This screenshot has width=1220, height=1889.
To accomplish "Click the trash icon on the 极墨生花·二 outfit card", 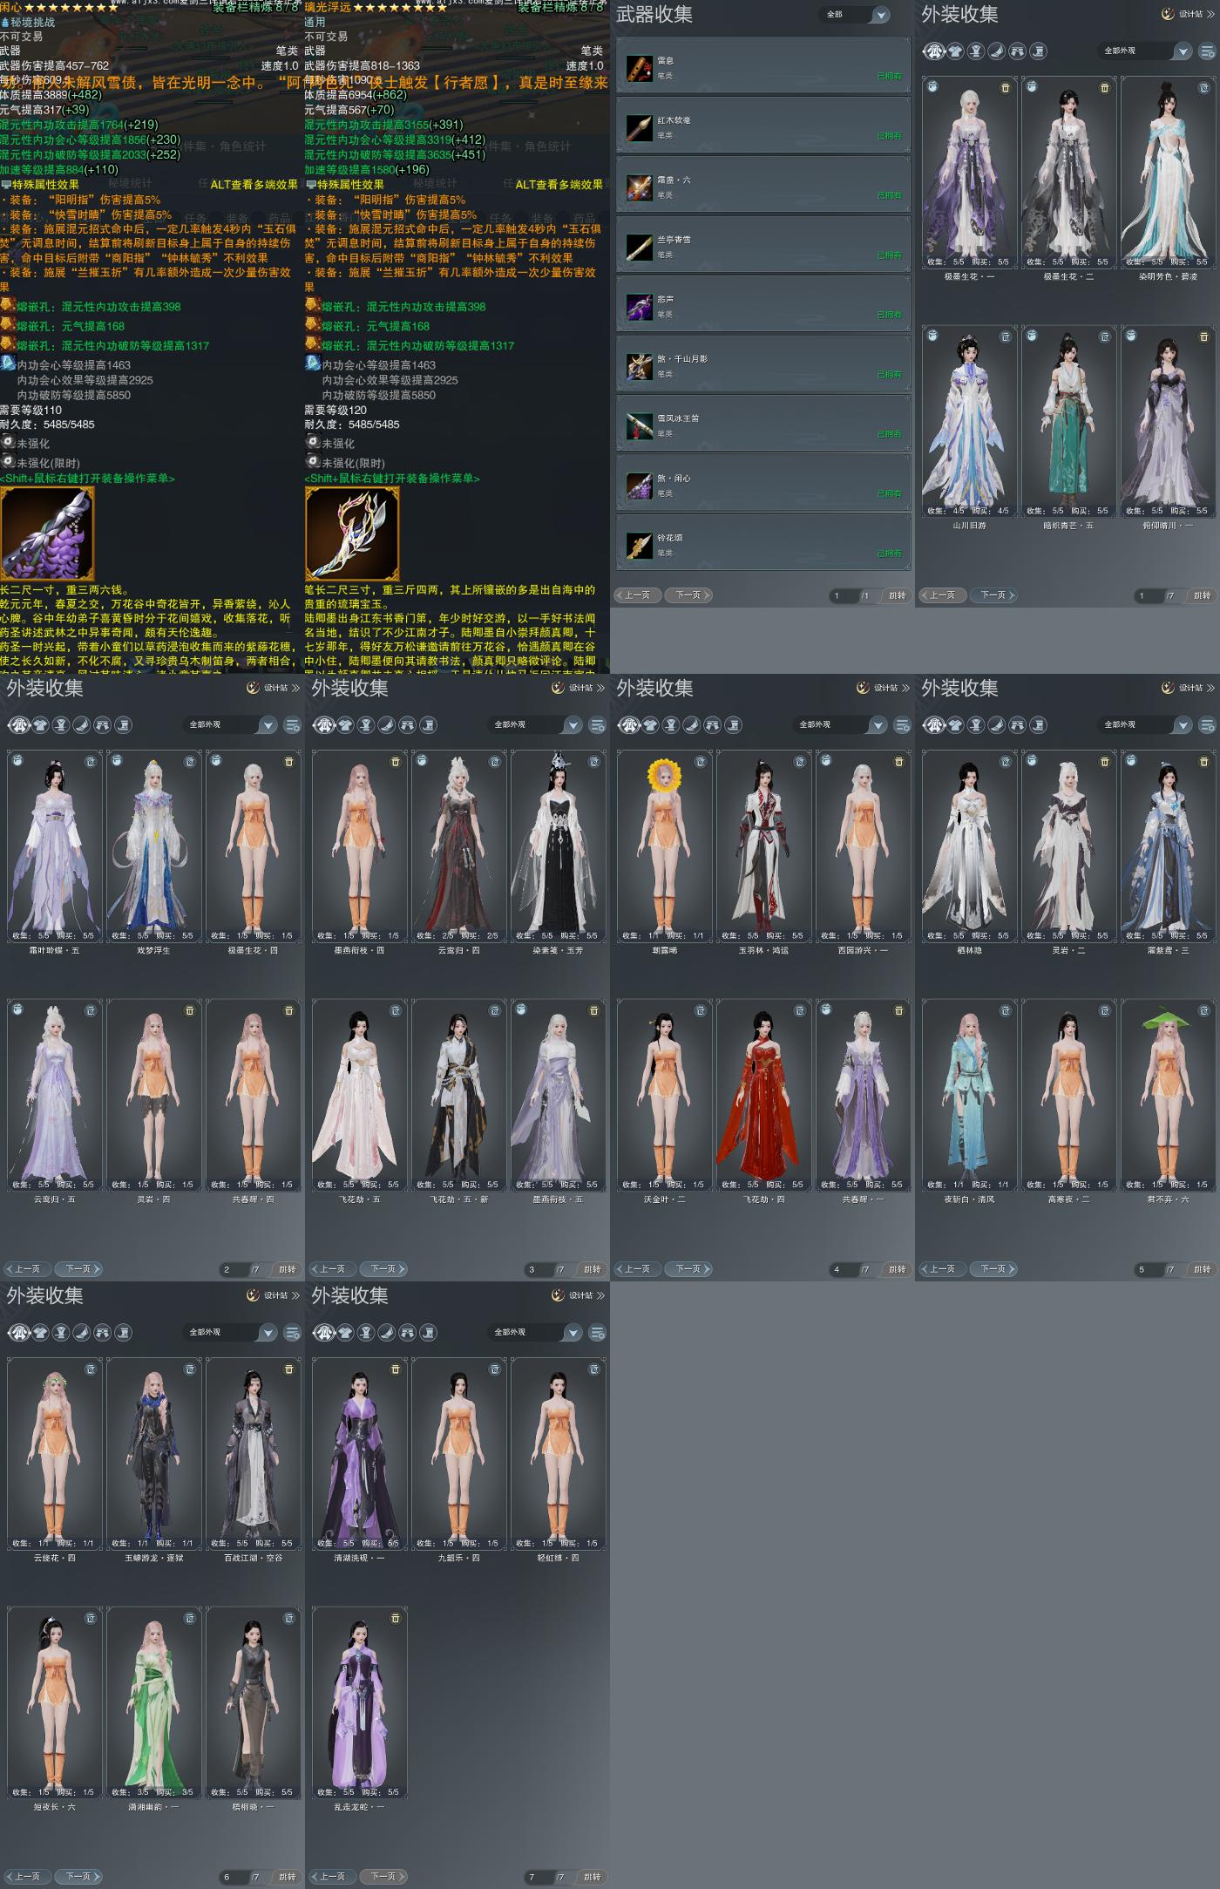I will (1105, 88).
